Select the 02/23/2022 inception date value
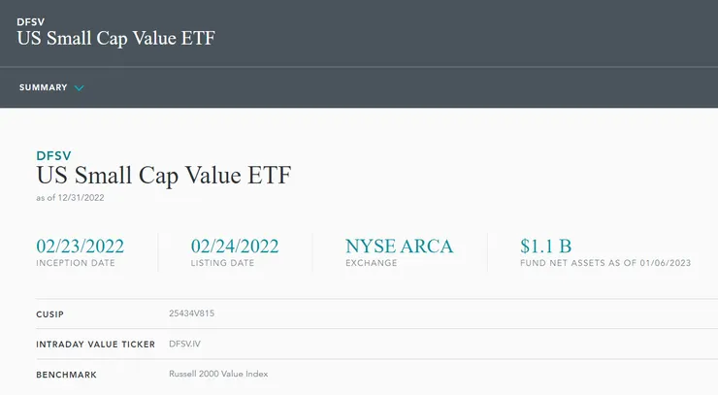This screenshot has height=395, width=718. tap(80, 246)
